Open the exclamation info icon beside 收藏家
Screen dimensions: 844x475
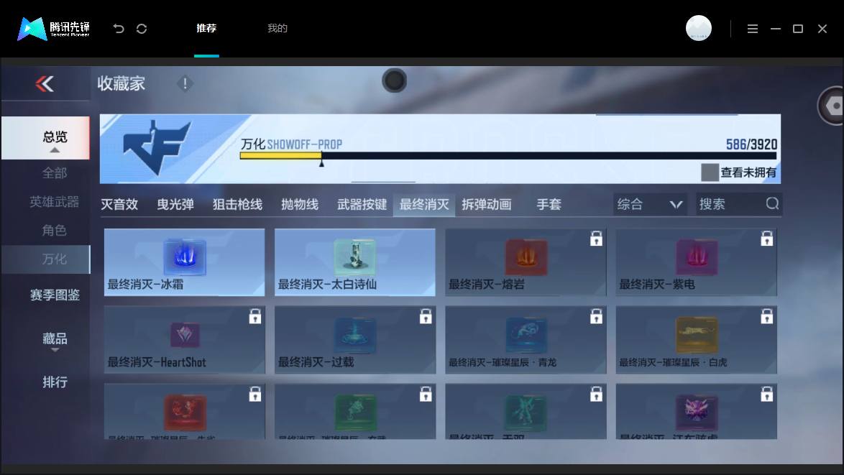click(185, 83)
